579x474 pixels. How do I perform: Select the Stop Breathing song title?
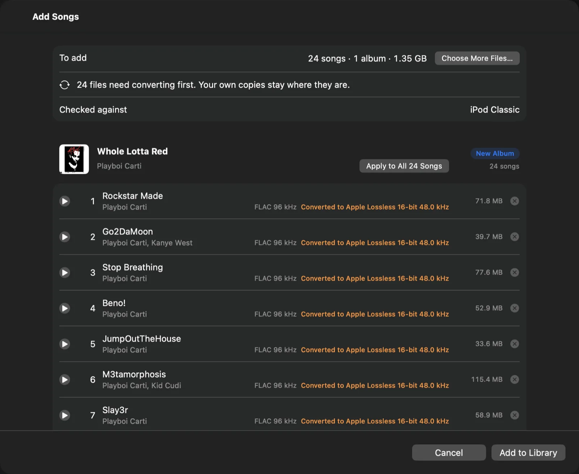pyautogui.click(x=132, y=267)
